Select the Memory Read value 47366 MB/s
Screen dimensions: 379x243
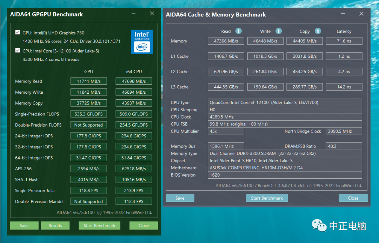(226, 41)
